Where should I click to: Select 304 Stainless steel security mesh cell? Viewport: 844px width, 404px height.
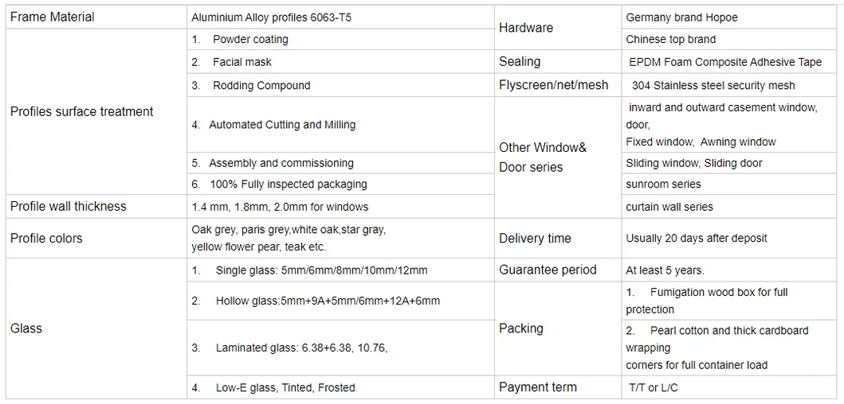coord(712,85)
